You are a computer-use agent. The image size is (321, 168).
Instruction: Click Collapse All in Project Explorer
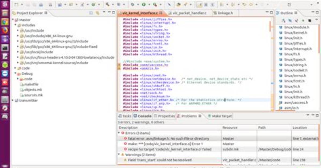(91, 13)
